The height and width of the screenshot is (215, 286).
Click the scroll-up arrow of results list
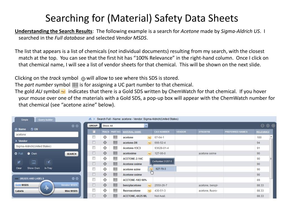click(x=271, y=137)
